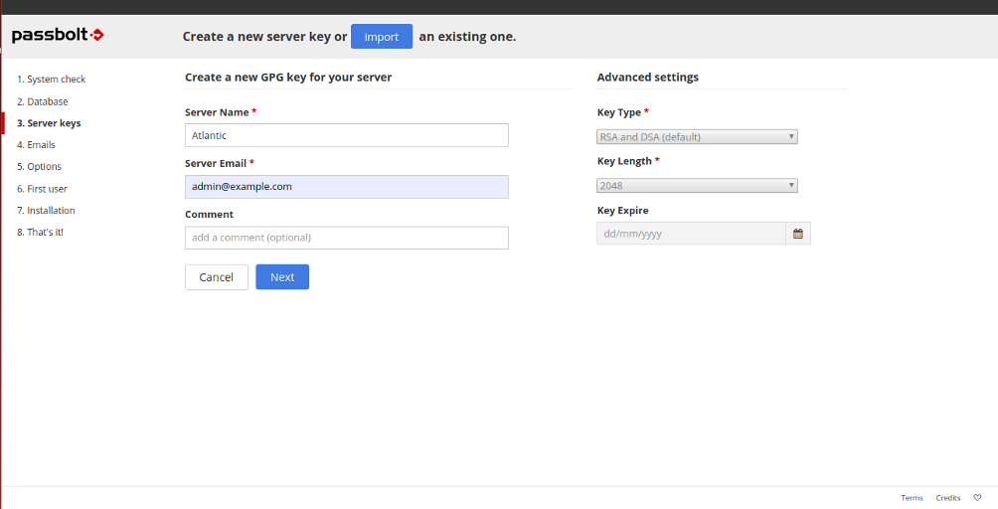Click the import button

382,36
